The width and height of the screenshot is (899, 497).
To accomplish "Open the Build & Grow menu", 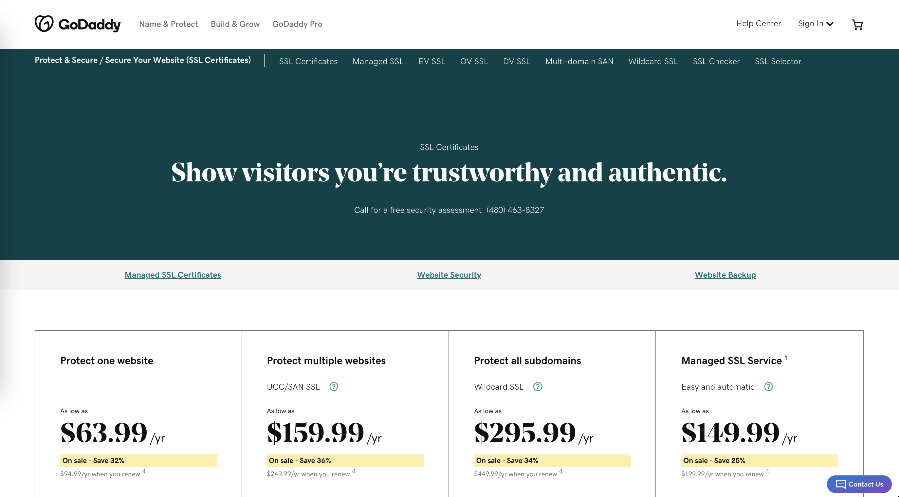I will [235, 24].
